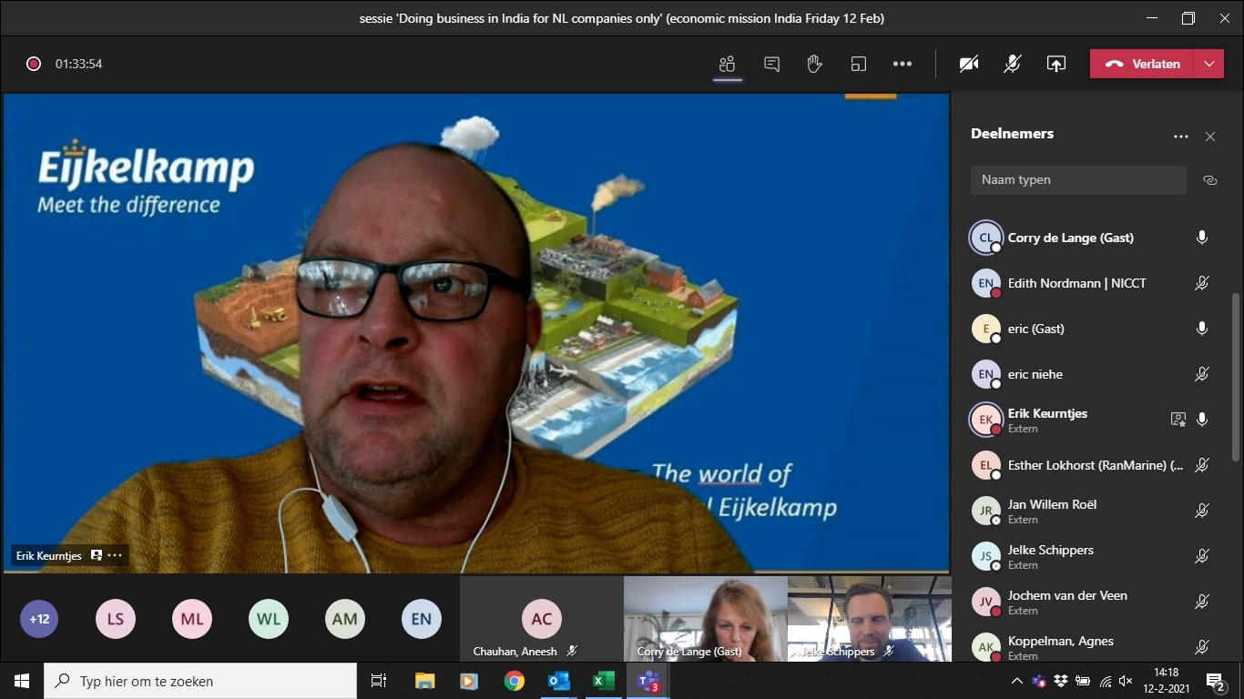Copy the meeting invite link icon
The height and width of the screenshot is (699, 1244).
[1209, 180]
